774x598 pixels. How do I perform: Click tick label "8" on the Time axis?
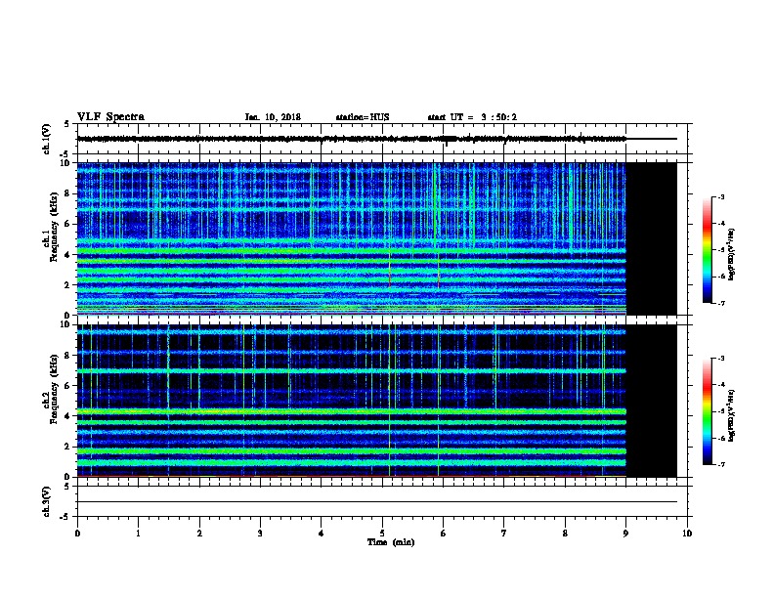pyautogui.click(x=565, y=534)
